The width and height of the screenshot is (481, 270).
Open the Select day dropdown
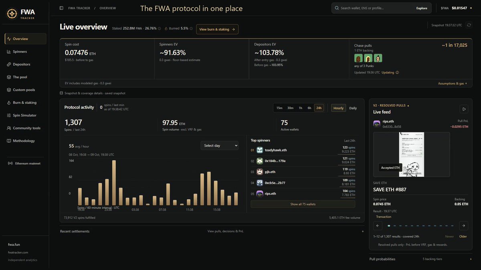(x=219, y=146)
